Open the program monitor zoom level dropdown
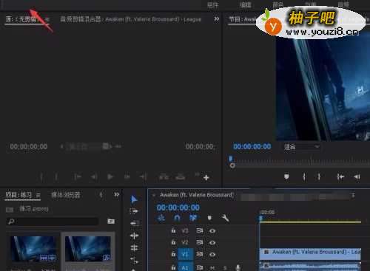Image resolution: width=370 pixels, height=271 pixels. [302, 147]
